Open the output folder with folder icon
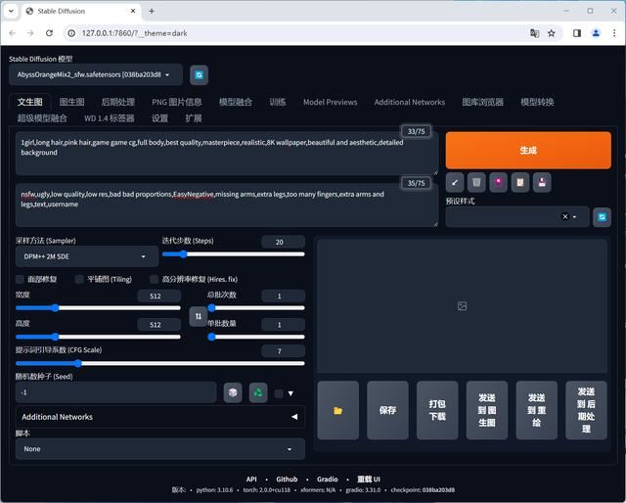This screenshot has width=626, height=503. [x=338, y=410]
